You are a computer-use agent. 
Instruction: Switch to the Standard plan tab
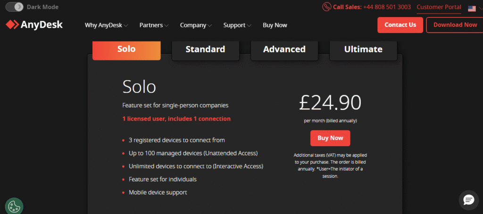click(205, 49)
